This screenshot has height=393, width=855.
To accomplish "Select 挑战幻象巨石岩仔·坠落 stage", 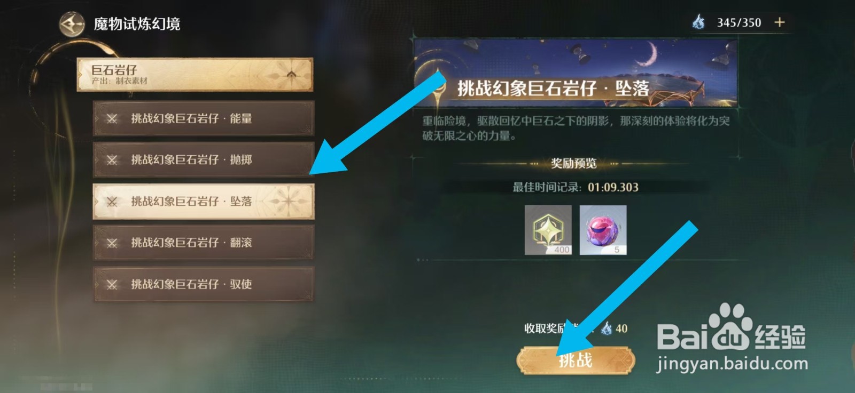I will pos(204,202).
